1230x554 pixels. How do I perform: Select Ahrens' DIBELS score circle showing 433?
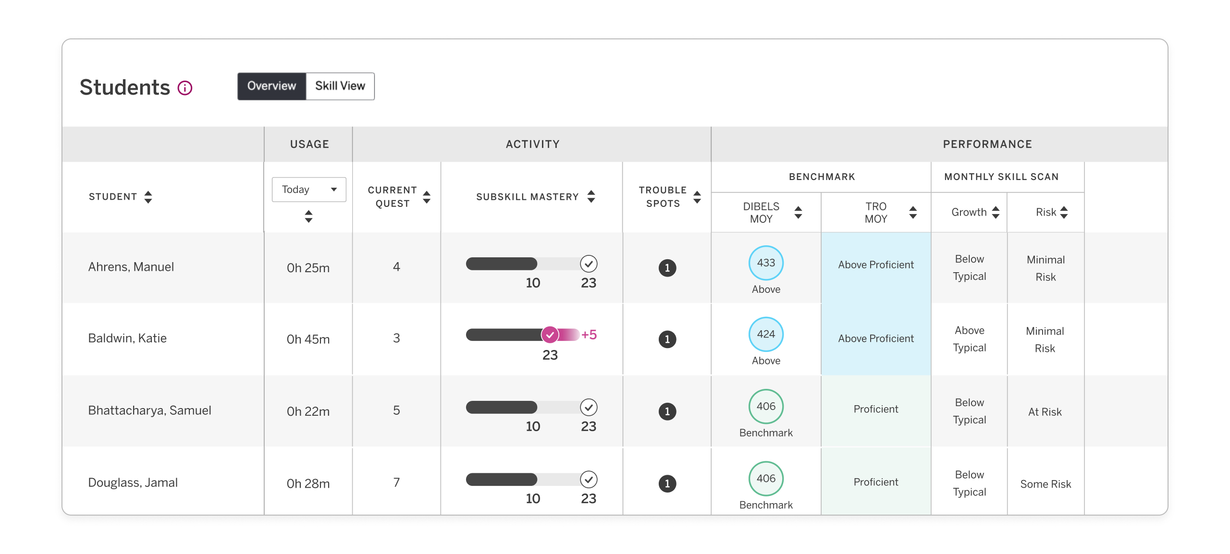765,263
